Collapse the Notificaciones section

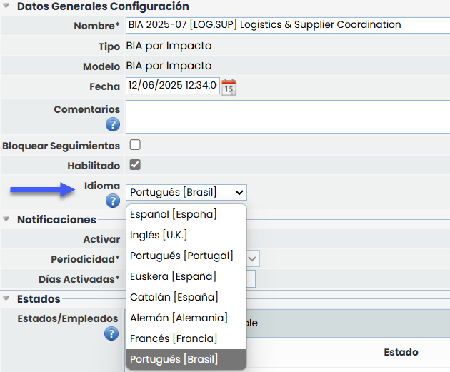point(7,220)
